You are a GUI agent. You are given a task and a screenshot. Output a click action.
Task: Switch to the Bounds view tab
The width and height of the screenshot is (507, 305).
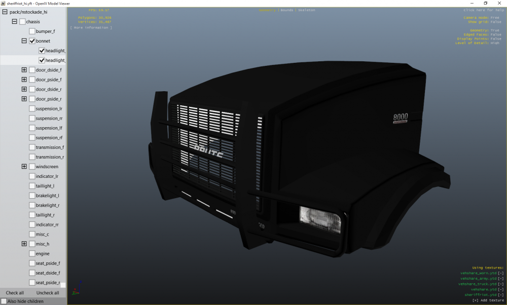pos(287,10)
